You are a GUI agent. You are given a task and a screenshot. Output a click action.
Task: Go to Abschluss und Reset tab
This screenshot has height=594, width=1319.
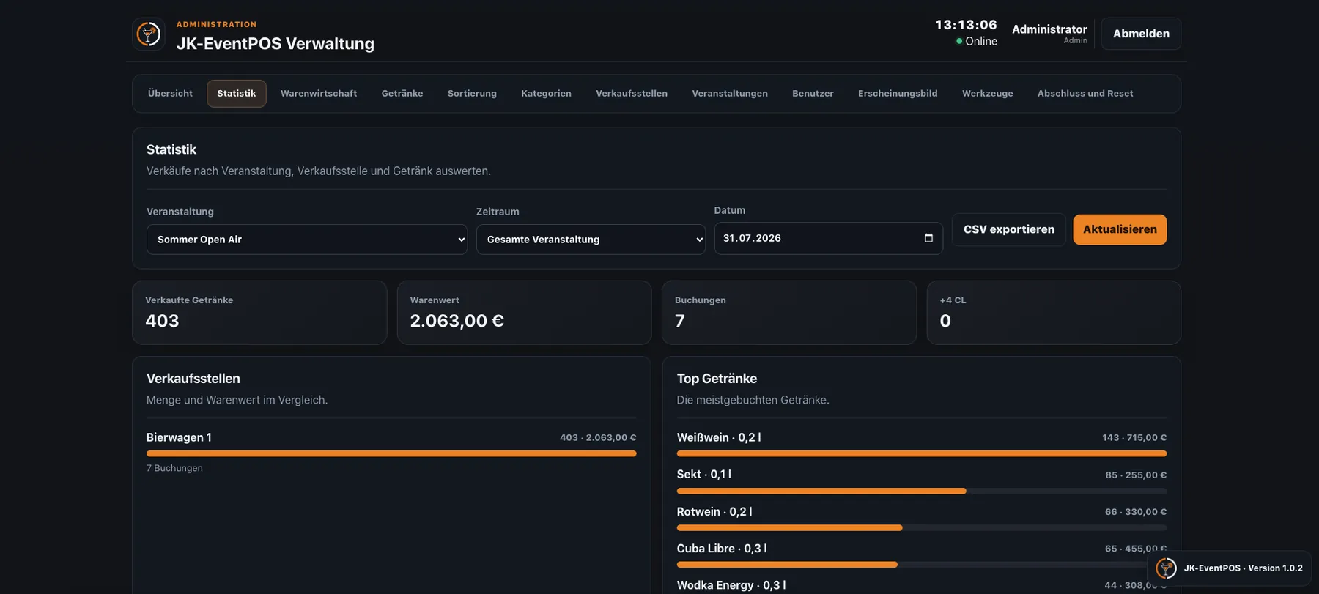1085,94
